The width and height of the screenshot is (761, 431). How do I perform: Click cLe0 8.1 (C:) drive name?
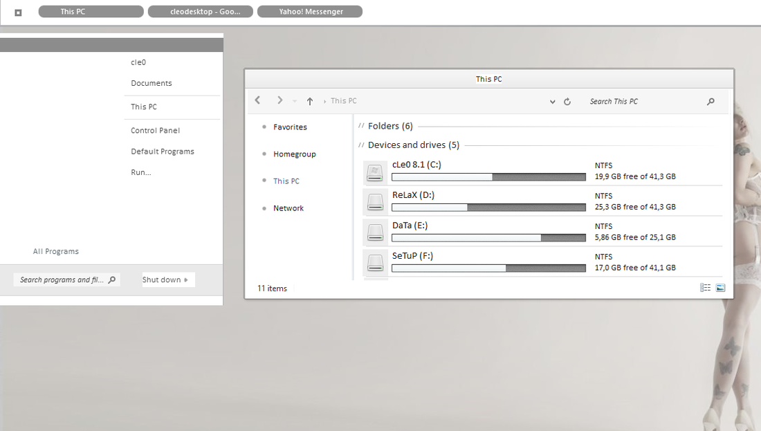click(x=416, y=165)
